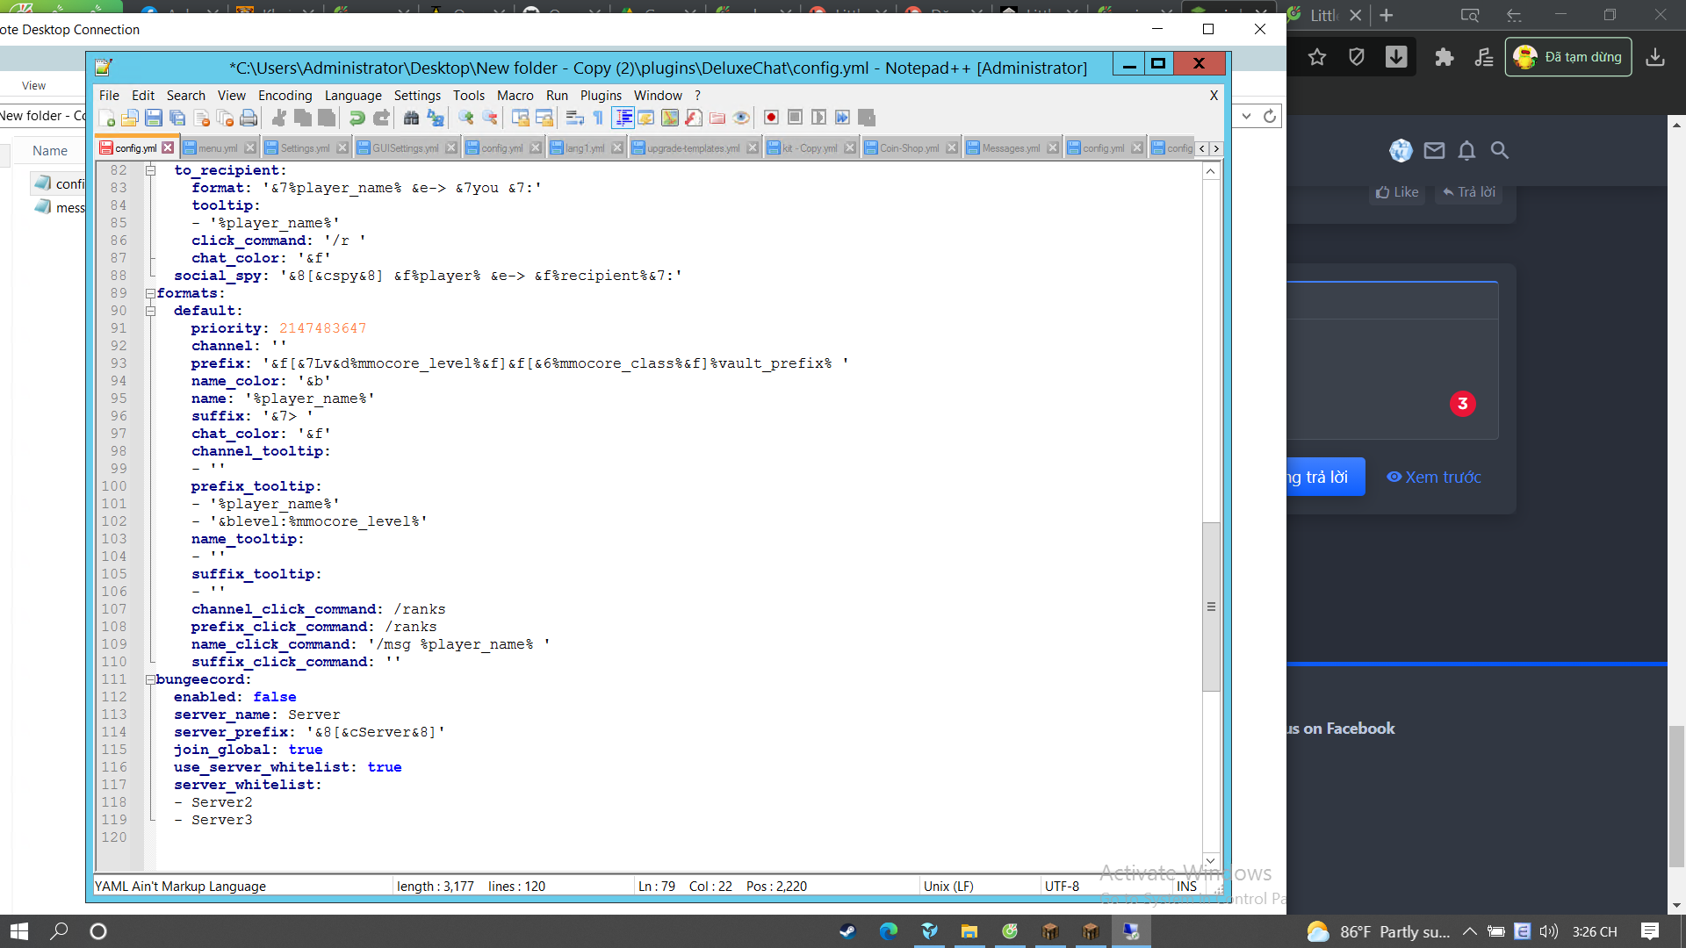This screenshot has width=1686, height=948.
Task: Click the Xem trước preview link
Action: [1434, 477]
